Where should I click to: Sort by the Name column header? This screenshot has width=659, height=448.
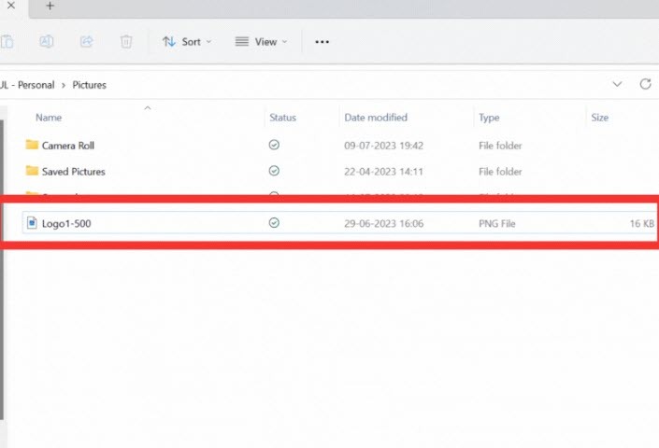click(49, 118)
